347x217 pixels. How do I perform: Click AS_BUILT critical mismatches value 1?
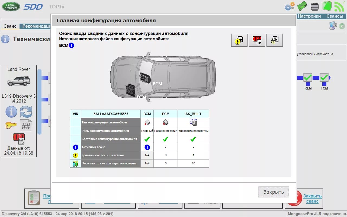[193, 155]
